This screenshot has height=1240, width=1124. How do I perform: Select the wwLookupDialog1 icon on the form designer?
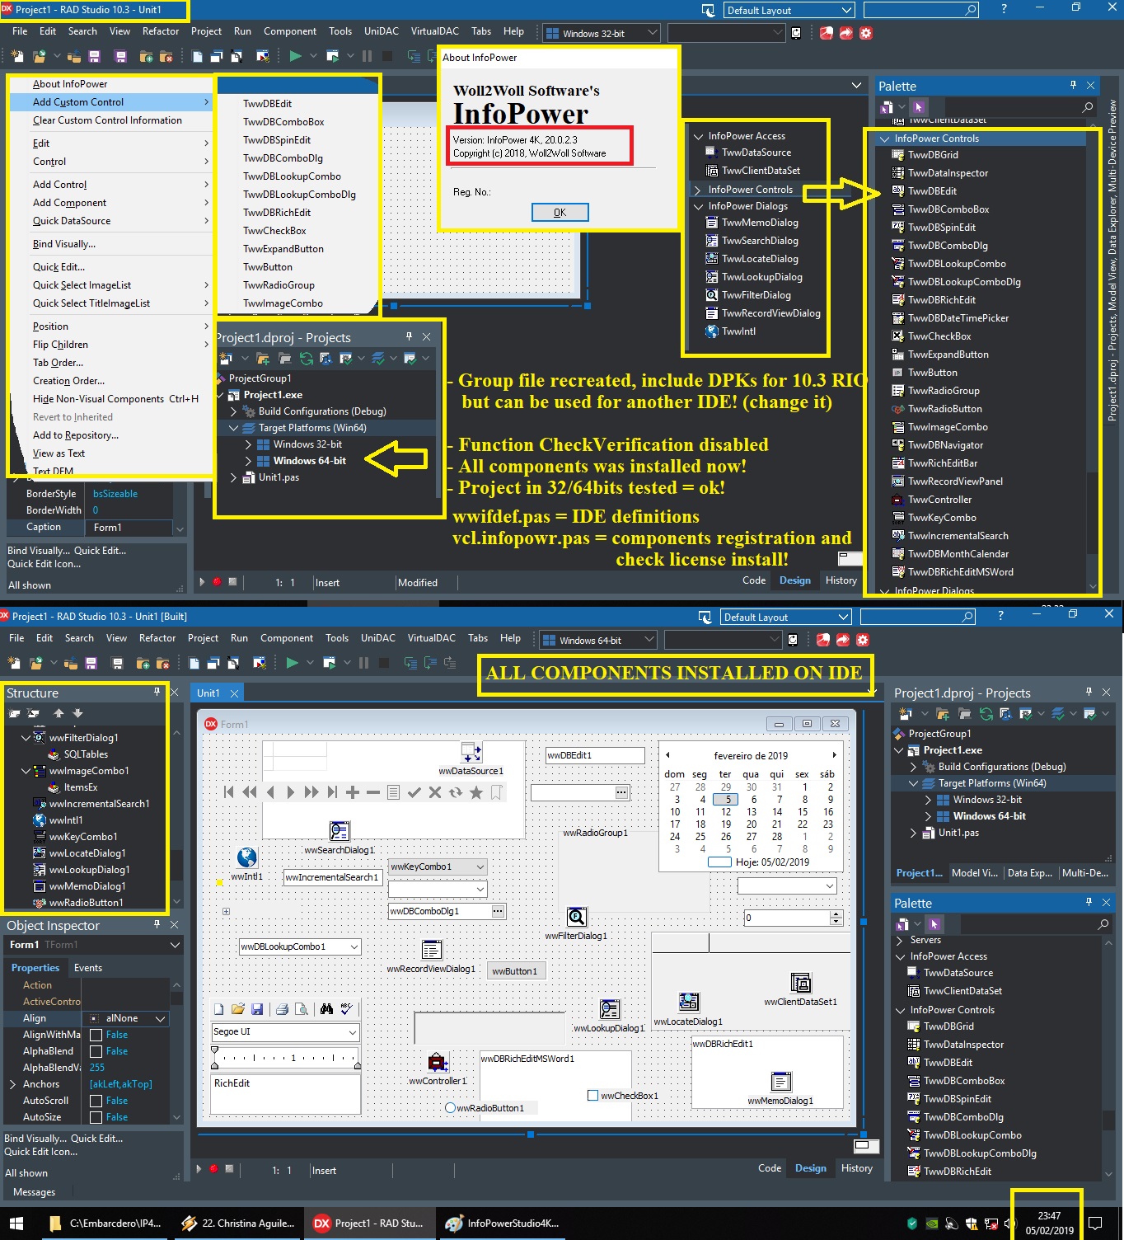pos(610,1009)
